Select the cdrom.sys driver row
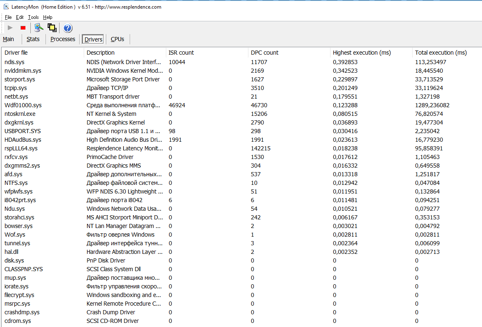This screenshot has height=327, width=482. pos(241,320)
